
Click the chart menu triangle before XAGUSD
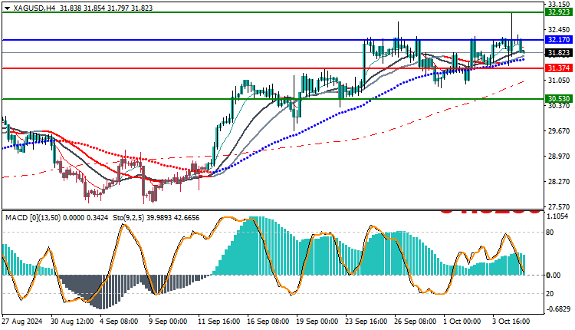[7, 8]
